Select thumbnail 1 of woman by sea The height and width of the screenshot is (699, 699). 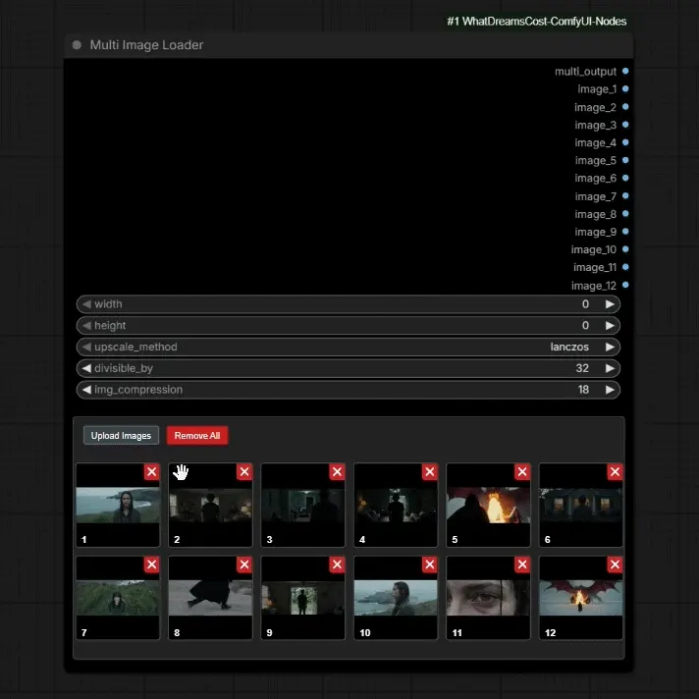click(118, 505)
